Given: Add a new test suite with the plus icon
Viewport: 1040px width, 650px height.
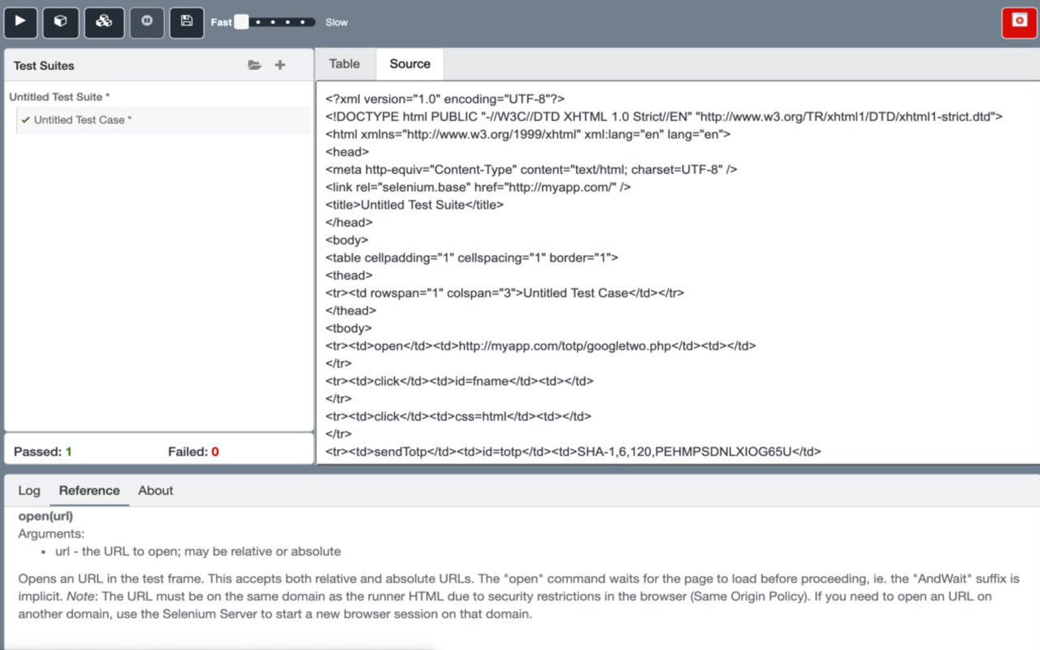Looking at the screenshot, I should [279, 65].
